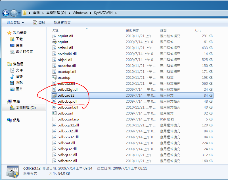Click SysWOW64 in the address bar
Image resolution: width=228 pixels, height=180 pixels.
(x=103, y=13)
